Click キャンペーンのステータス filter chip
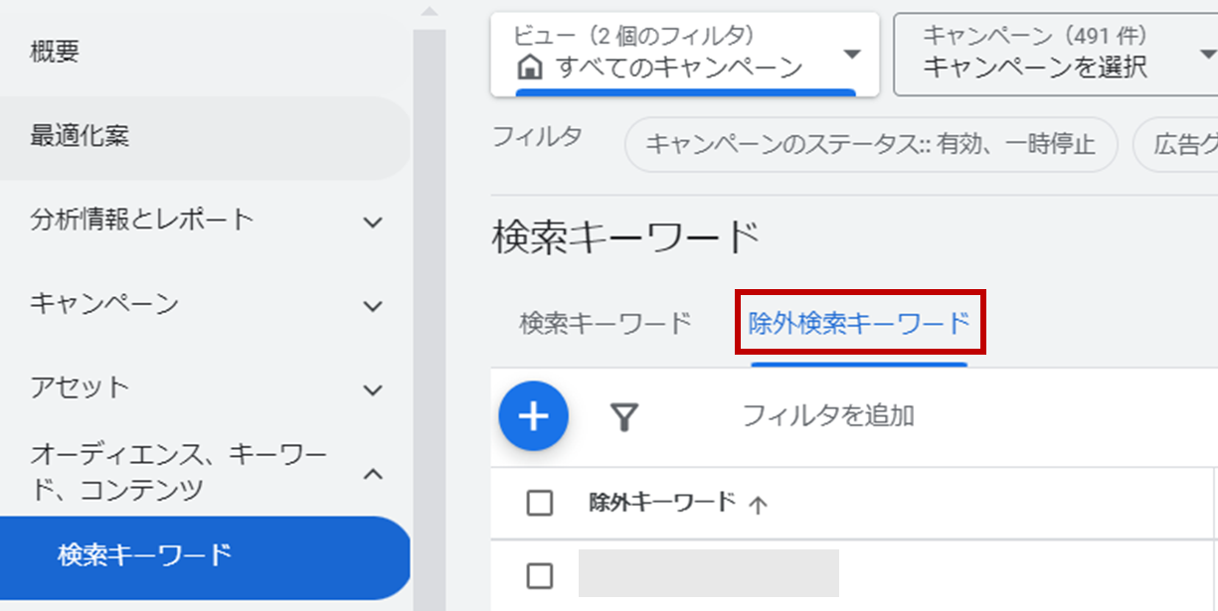Screen dimensions: 1218x611 pos(871,145)
